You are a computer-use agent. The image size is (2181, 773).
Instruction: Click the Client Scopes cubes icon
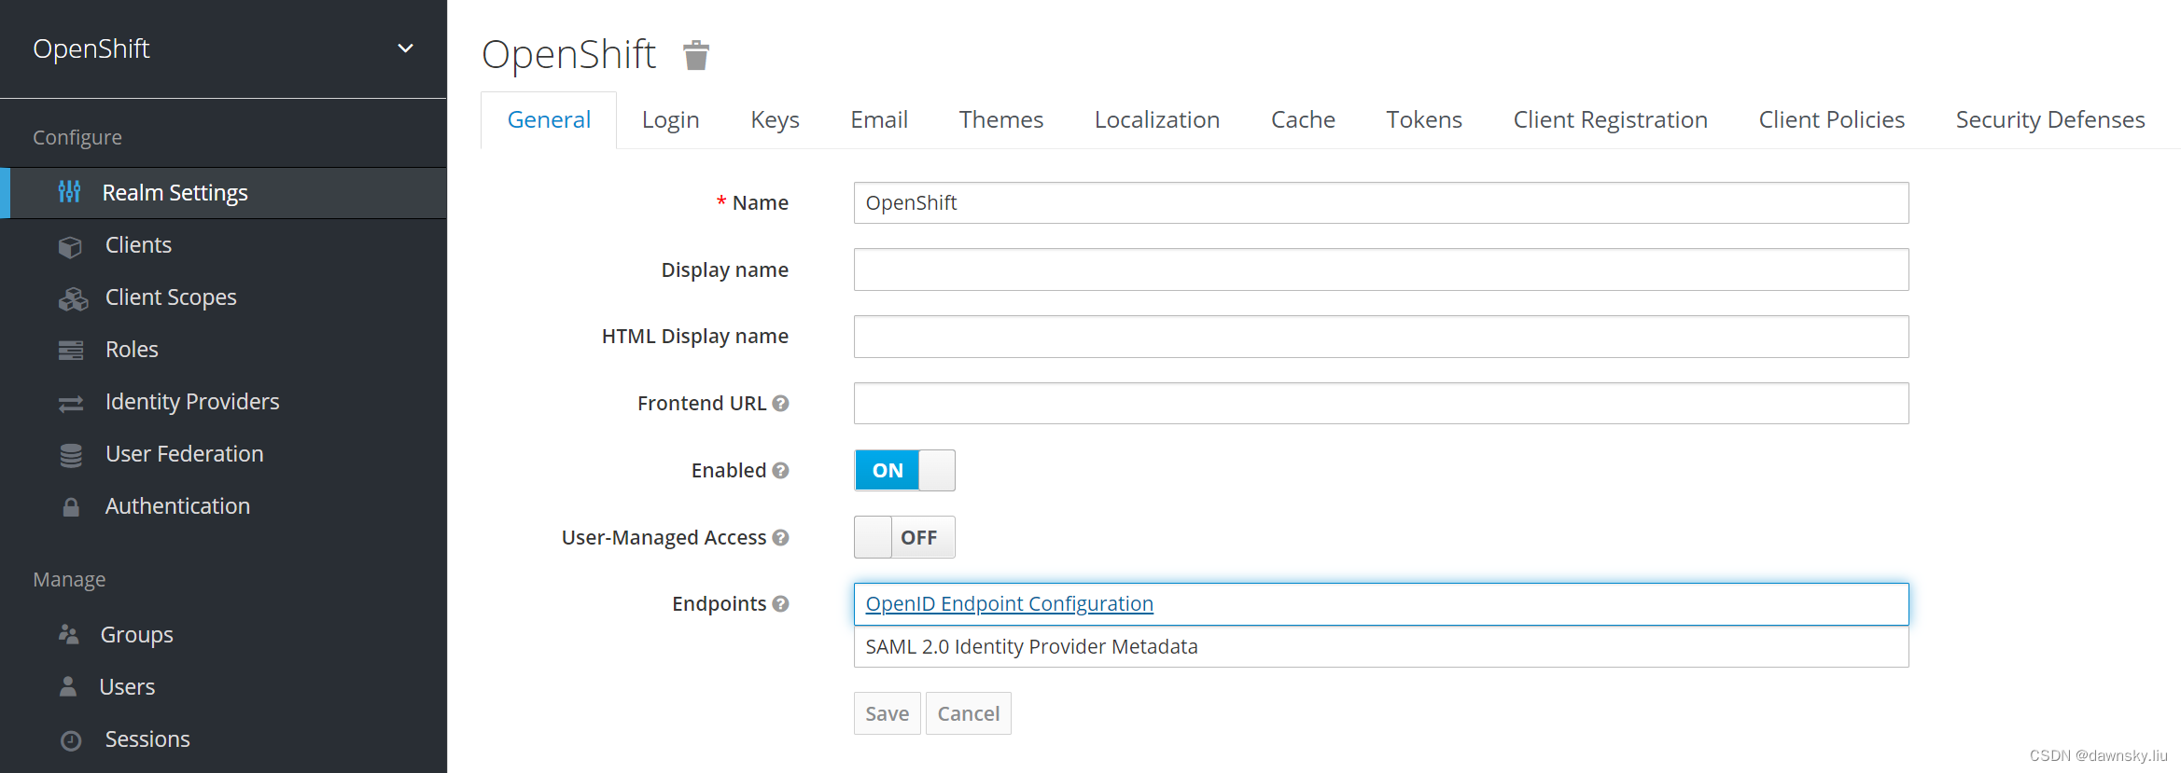pyautogui.click(x=73, y=298)
